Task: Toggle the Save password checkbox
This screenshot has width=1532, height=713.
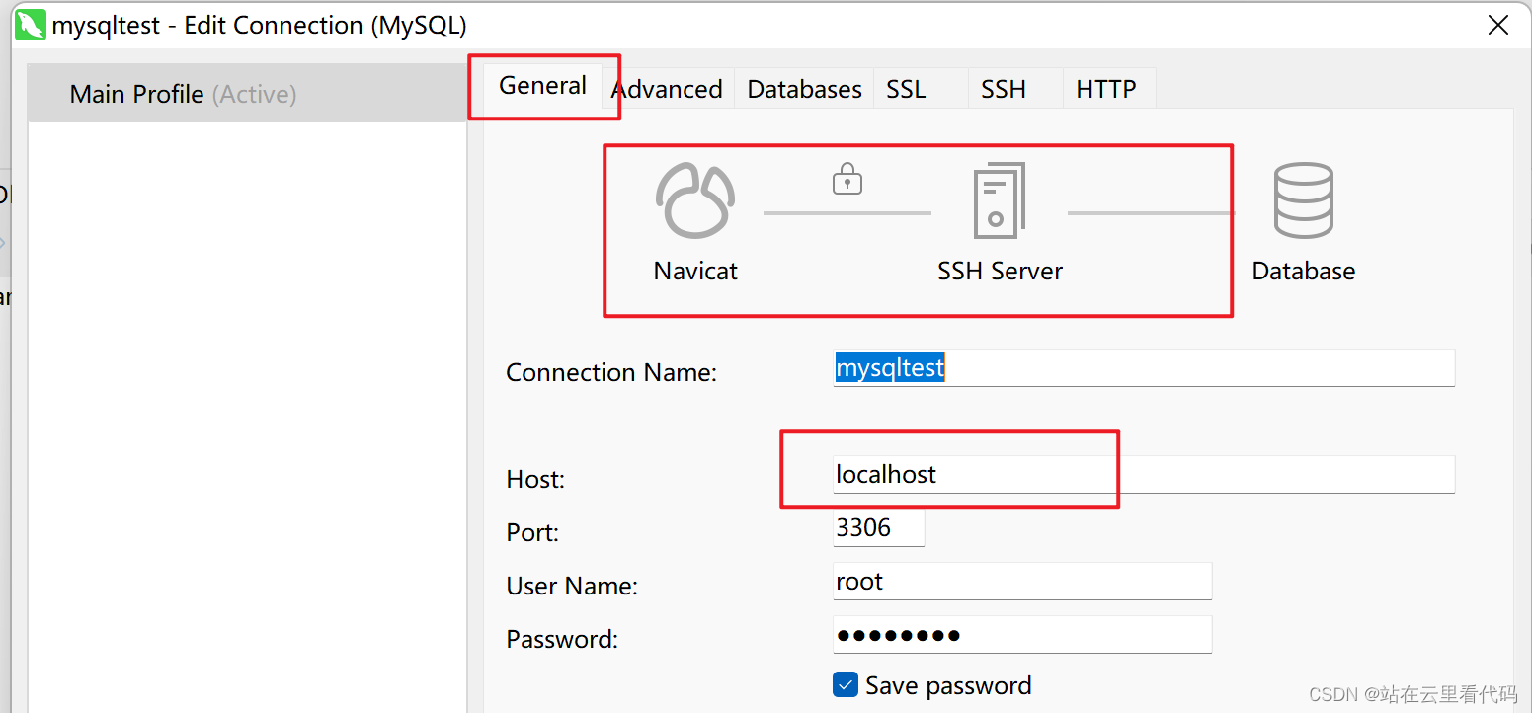Action: point(846,684)
